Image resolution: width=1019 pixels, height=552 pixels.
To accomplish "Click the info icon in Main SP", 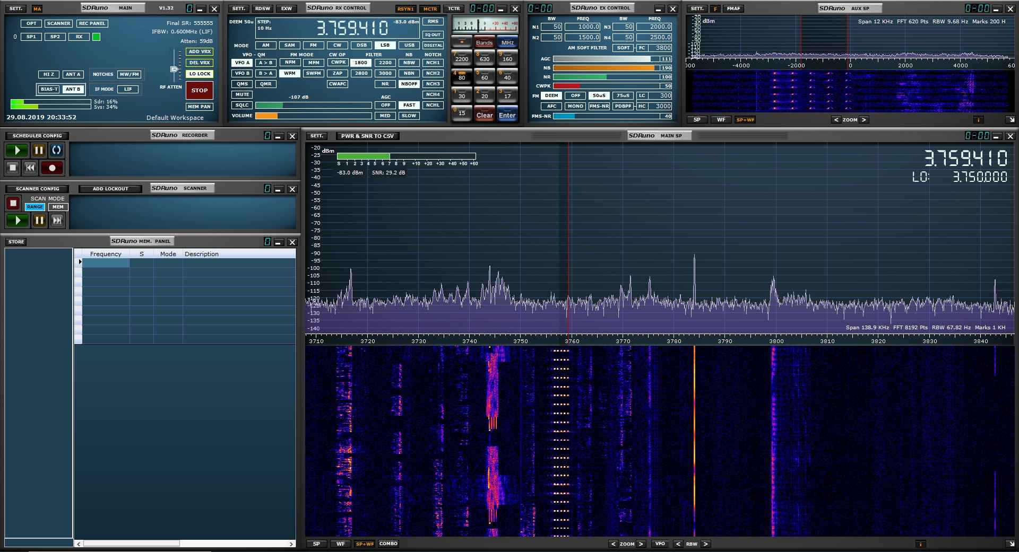I will tap(920, 544).
